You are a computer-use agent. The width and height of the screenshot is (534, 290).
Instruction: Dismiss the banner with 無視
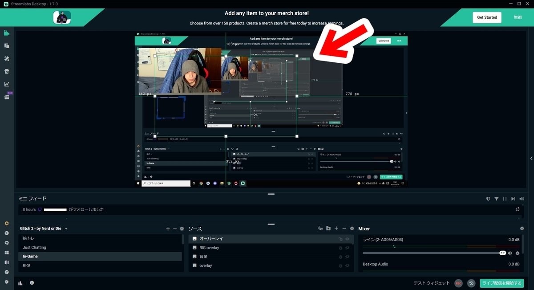518,17
